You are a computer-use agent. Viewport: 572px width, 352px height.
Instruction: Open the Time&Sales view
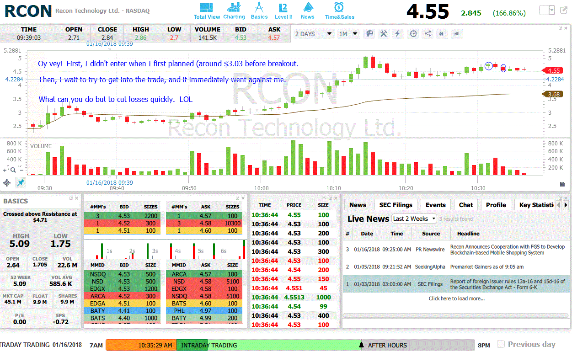pos(340,11)
